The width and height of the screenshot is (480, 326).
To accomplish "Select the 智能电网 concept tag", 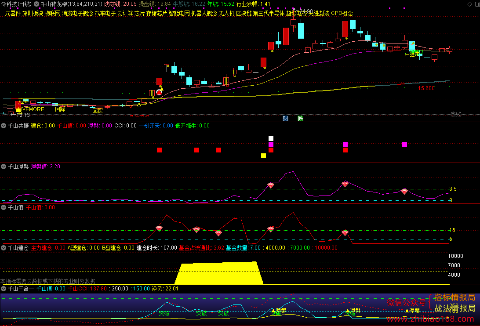I will pos(179,14).
